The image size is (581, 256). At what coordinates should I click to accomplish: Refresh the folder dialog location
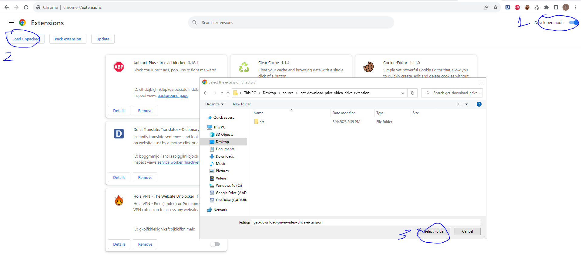click(413, 93)
